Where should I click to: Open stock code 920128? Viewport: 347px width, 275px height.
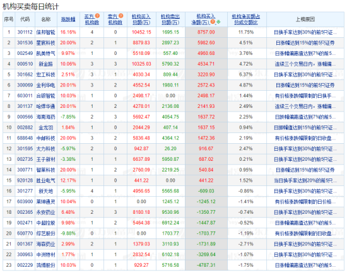[25, 180]
